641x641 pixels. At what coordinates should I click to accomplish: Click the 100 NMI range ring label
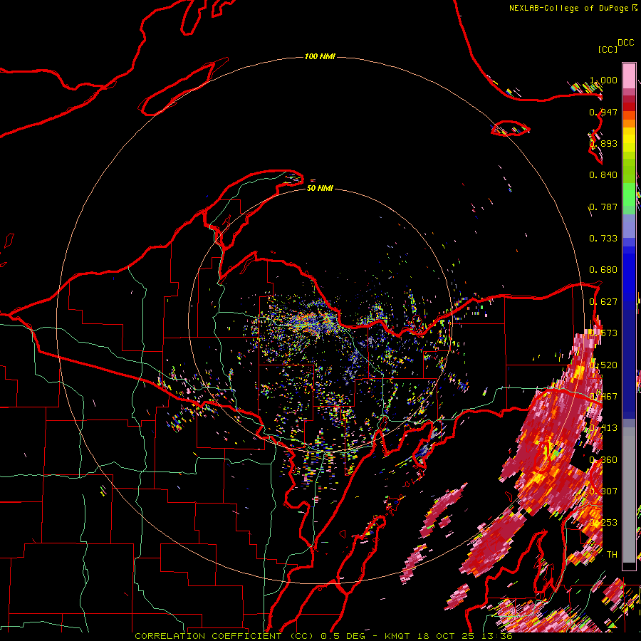point(320,56)
